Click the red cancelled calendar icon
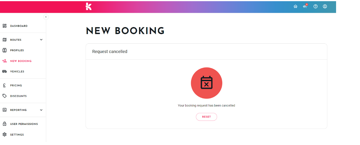Image resolution: width=360 pixels, height=145 pixels. 207,83
